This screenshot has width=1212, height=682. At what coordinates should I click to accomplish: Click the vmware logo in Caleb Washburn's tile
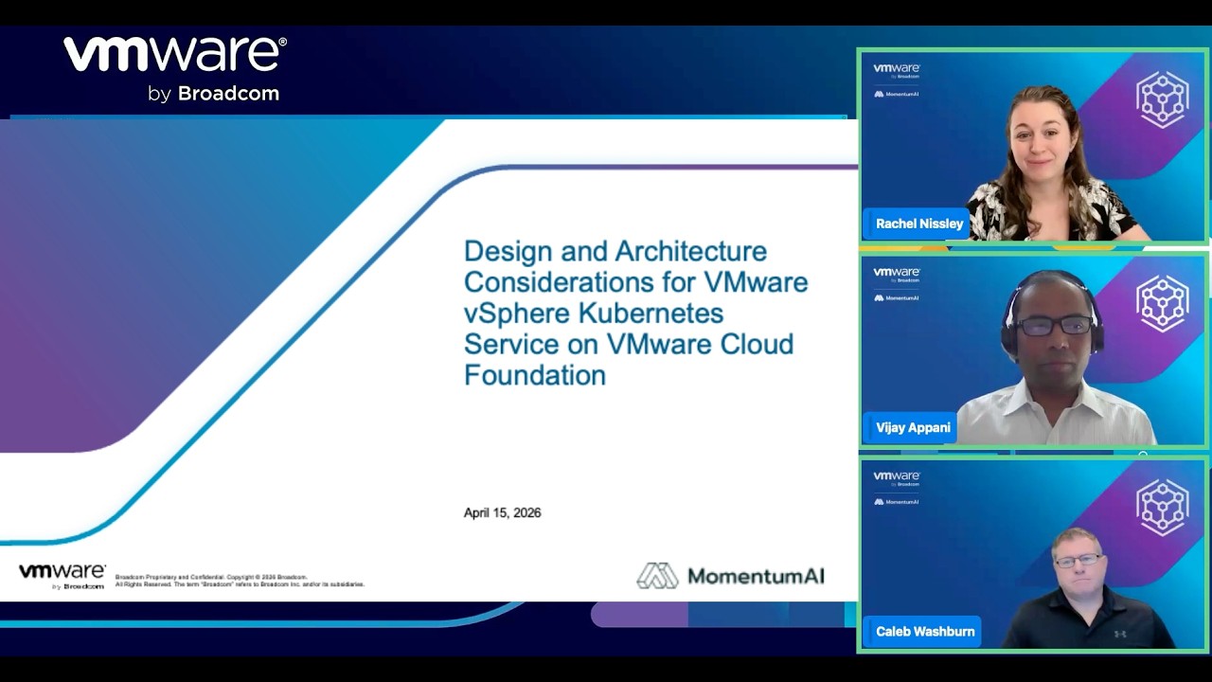(896, 477)
